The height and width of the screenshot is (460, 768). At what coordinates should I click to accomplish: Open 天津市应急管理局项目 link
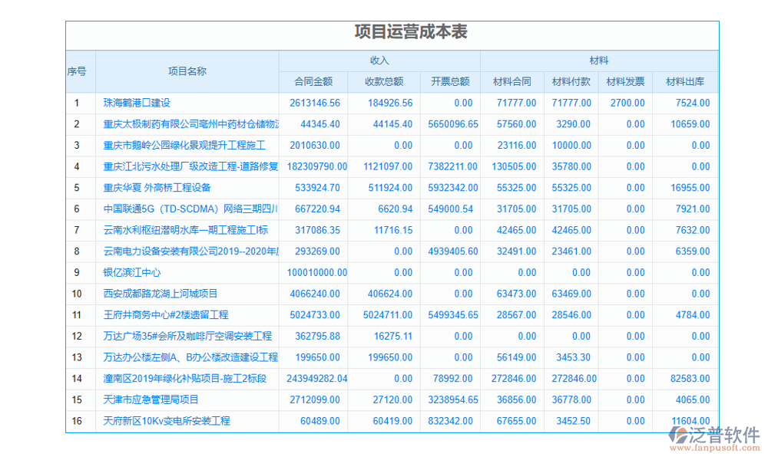[x=151, y=399]
